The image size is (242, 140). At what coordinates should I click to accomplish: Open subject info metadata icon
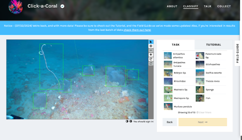(x=131, y=121)
